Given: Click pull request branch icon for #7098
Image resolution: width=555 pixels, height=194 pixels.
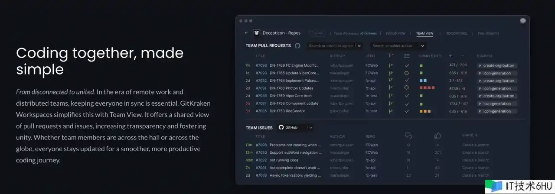Looking at the screenshot, I should point(390,66).
